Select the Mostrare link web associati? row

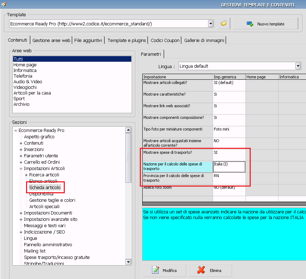pos(177,109)
